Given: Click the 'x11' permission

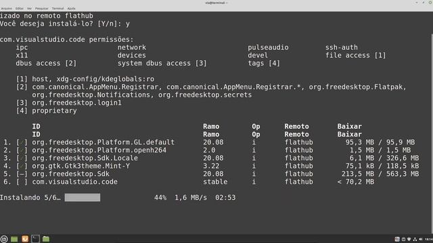Looking at the screenshot, I should click(x=22, y=55).
